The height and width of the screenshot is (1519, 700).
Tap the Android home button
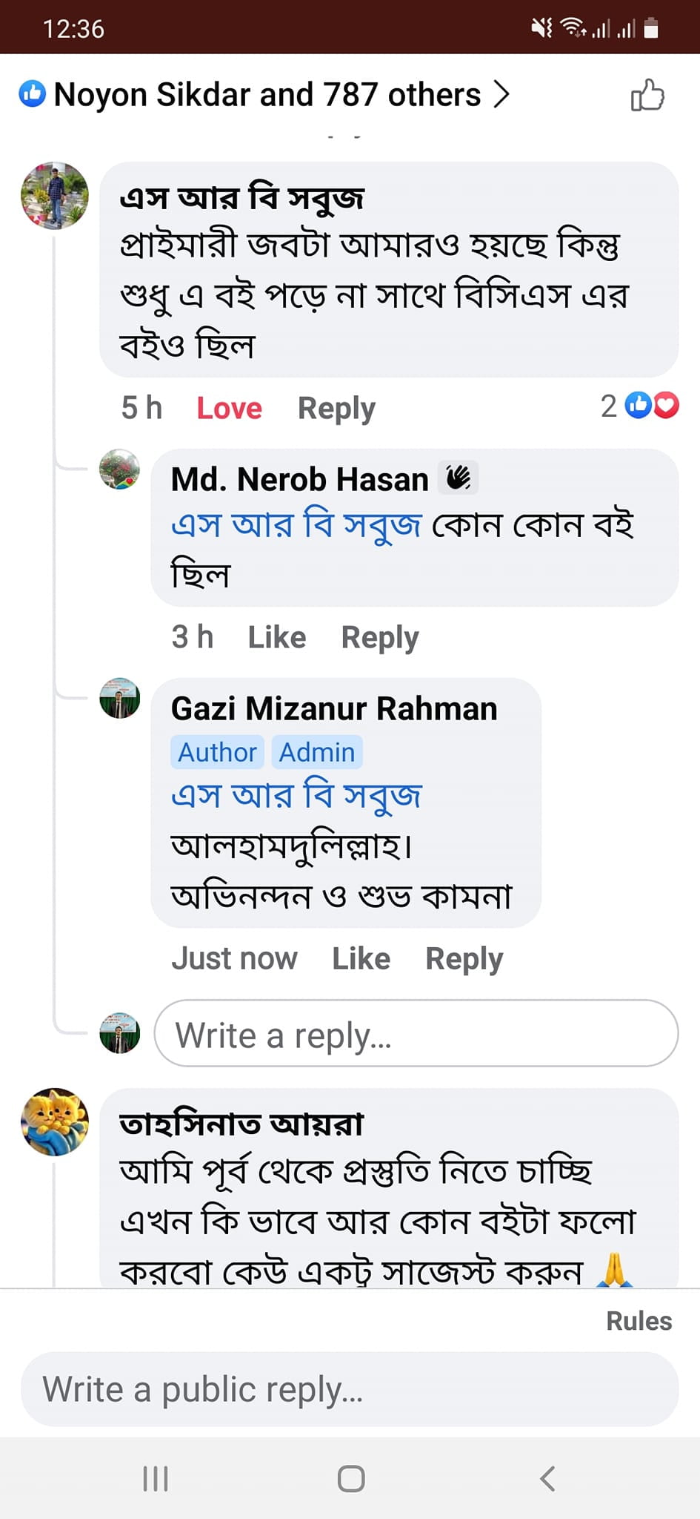tap(350, 1478)
